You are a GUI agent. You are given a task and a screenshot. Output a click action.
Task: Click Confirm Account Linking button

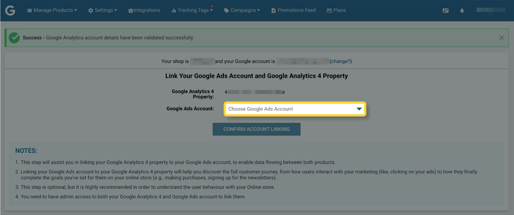(257, 129)
